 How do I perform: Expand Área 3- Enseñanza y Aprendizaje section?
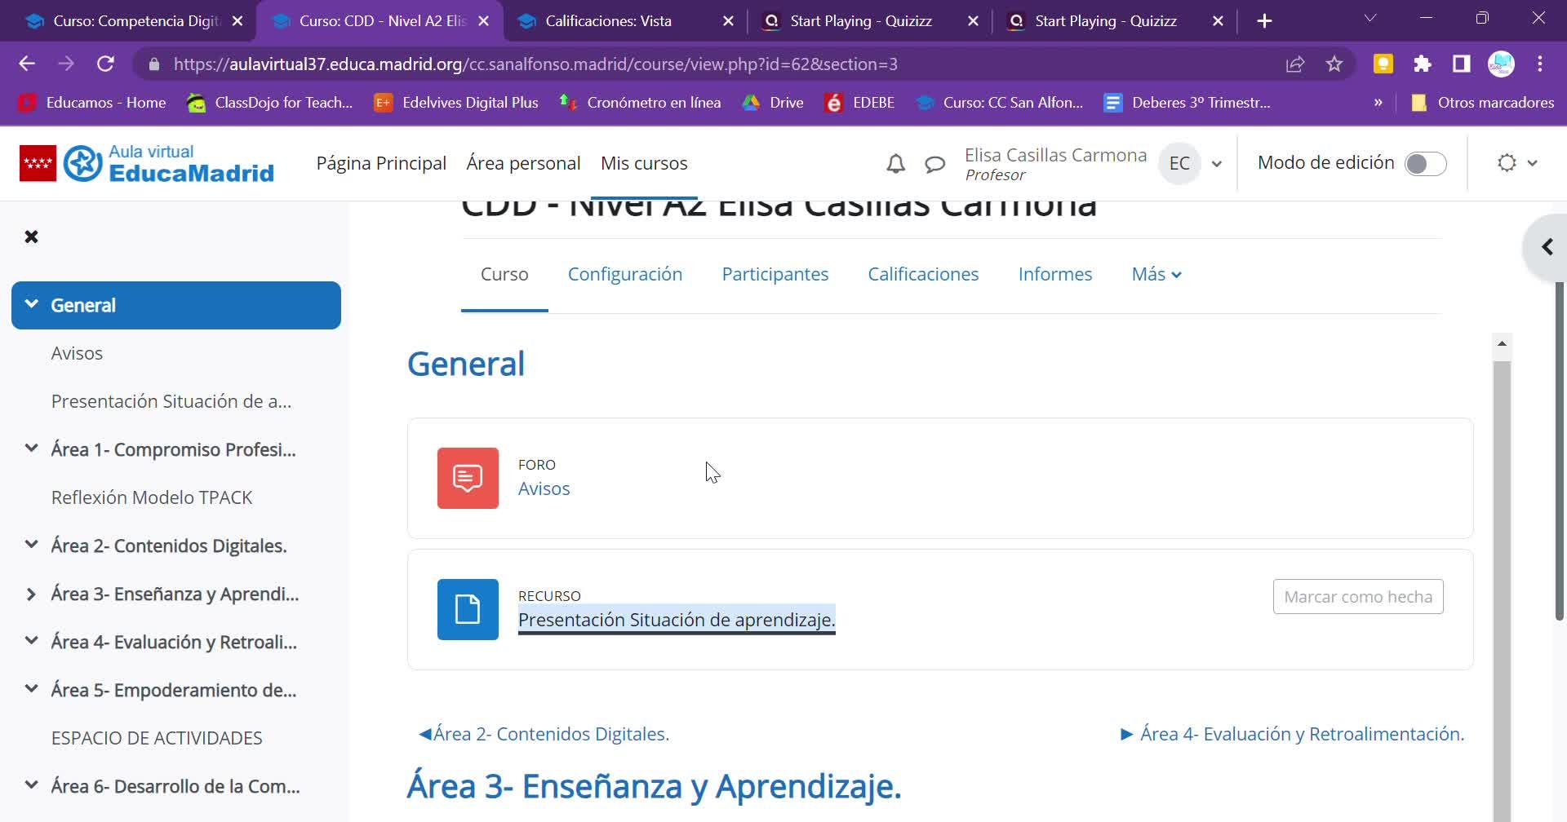(x=31, y=594)
